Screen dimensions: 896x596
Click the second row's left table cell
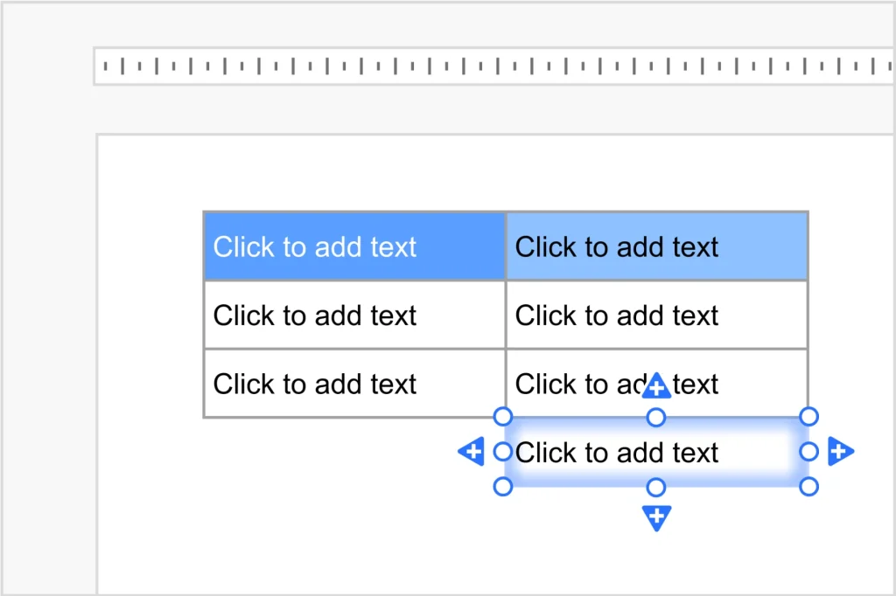coord(354,315)
